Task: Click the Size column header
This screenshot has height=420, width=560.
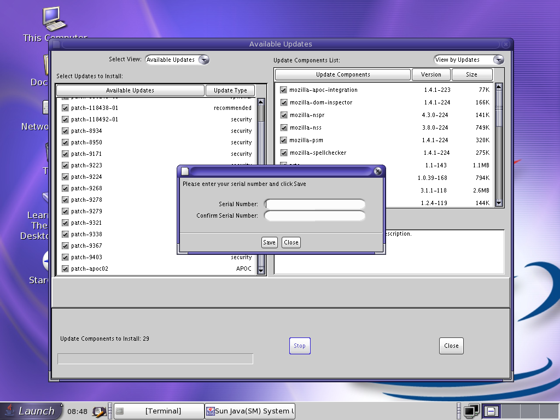Action: [x=472, y=74]
